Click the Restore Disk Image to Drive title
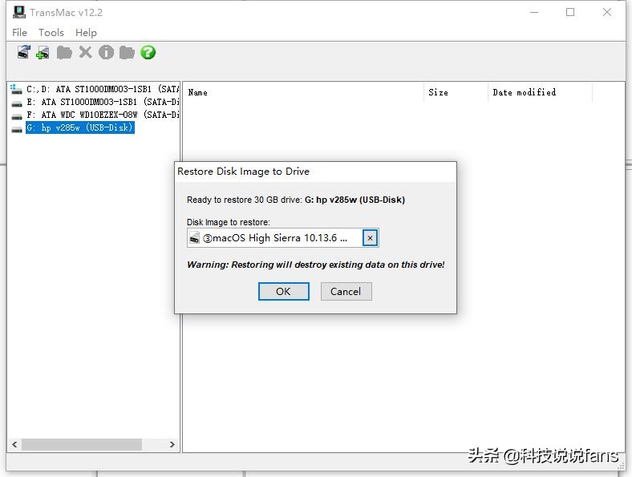 244,172
